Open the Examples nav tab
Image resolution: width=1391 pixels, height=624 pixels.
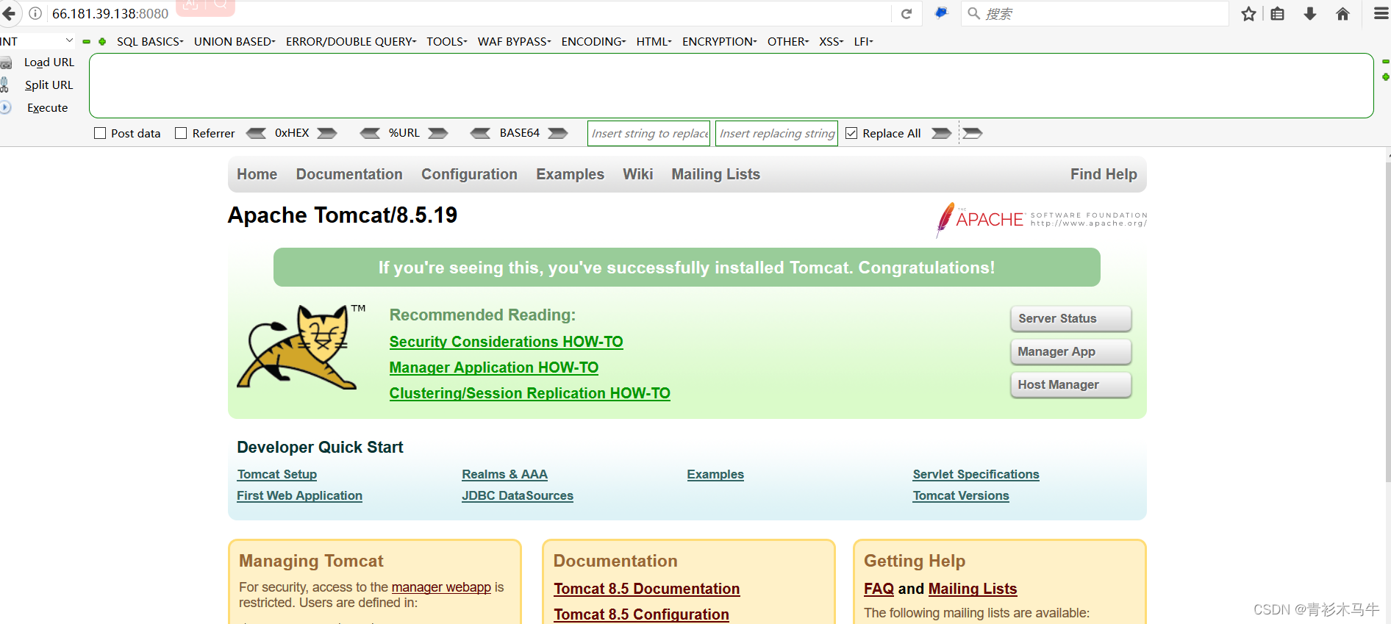click(570, 174)
